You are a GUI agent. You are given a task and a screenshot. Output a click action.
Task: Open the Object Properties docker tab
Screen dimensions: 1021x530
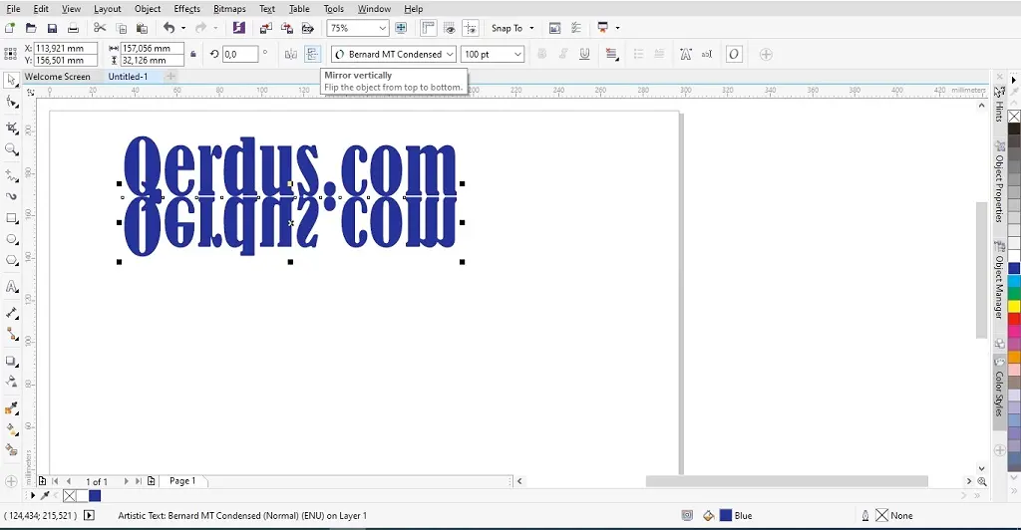999,180
